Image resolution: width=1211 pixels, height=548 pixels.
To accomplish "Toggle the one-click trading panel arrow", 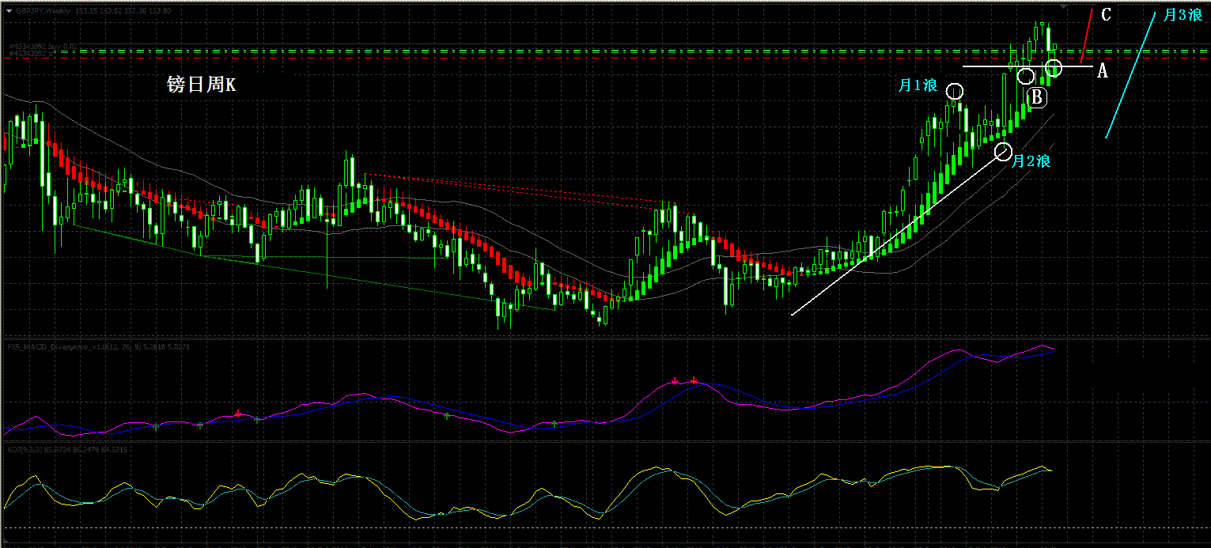I will click(9, 11).
